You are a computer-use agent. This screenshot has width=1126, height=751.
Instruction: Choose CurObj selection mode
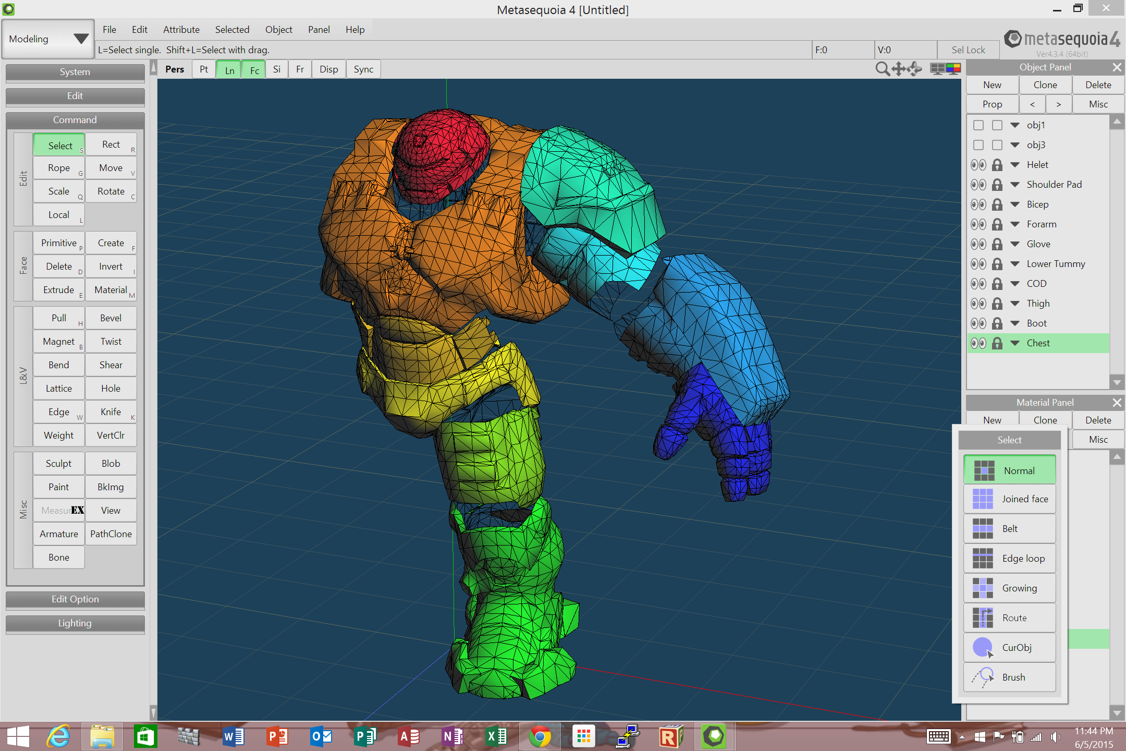click(x=1010, y=648)
